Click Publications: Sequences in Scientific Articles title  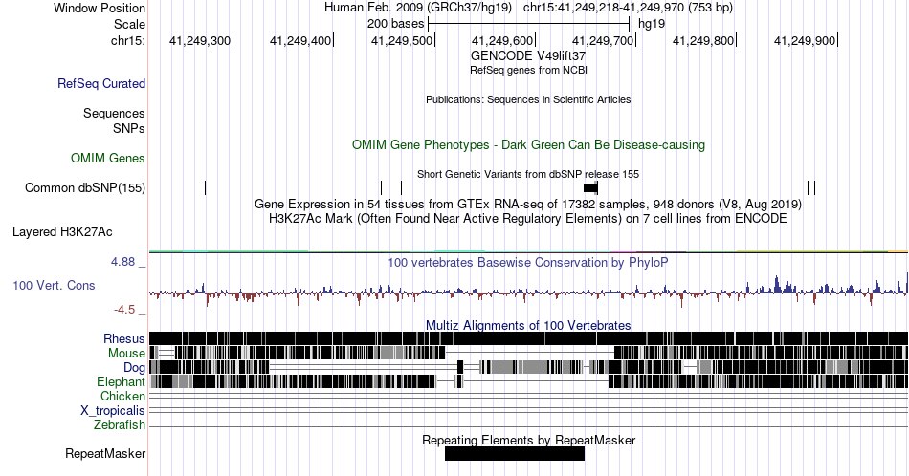point(528,99)
